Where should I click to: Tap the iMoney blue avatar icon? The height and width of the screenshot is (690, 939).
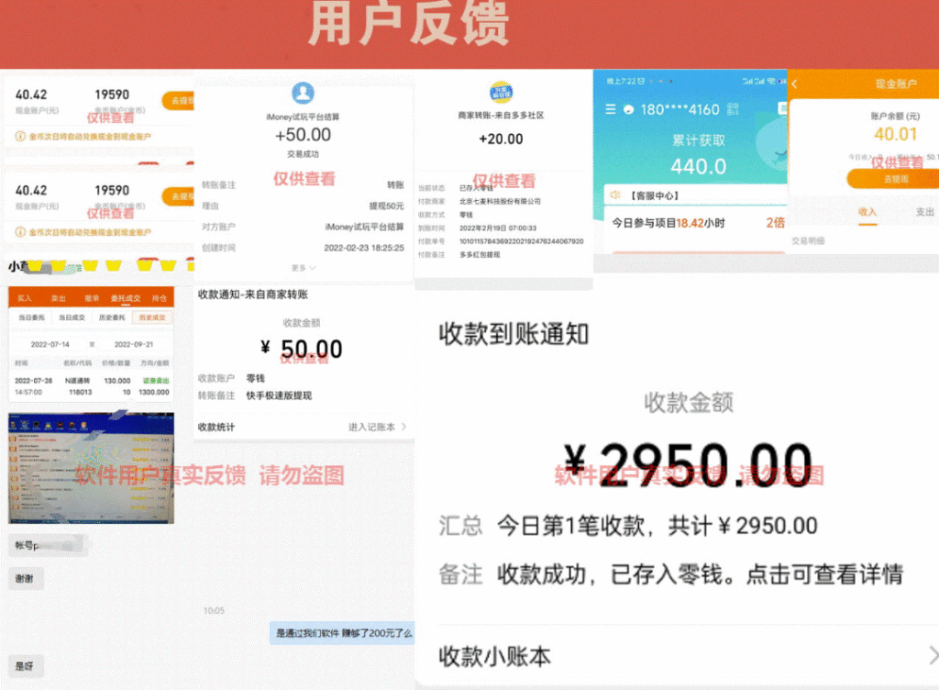click(x=303, y=93)
